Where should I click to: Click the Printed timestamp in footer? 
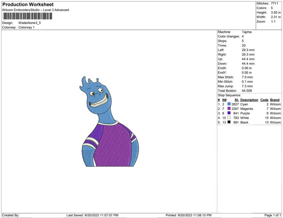tap(188, 215)
